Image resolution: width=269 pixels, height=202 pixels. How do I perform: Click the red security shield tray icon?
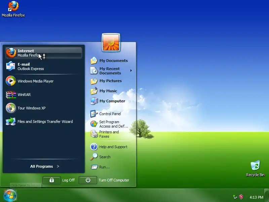click(x=241, y=197)
